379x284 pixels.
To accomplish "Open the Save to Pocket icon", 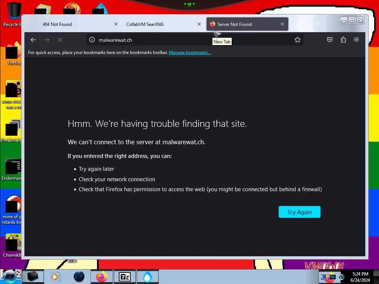I will click(329, 40).
